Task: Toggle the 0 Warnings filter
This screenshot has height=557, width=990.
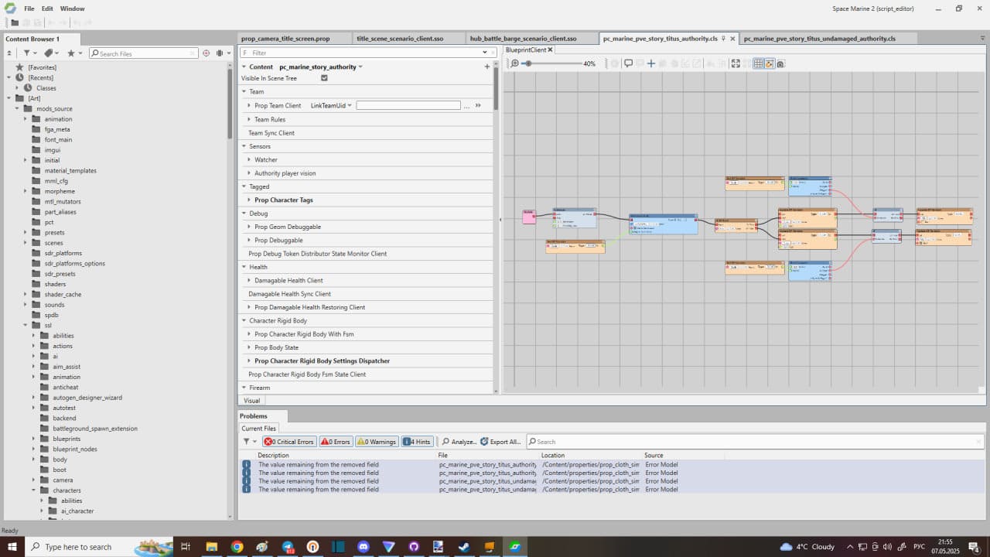Action: [x=377, y=442]
